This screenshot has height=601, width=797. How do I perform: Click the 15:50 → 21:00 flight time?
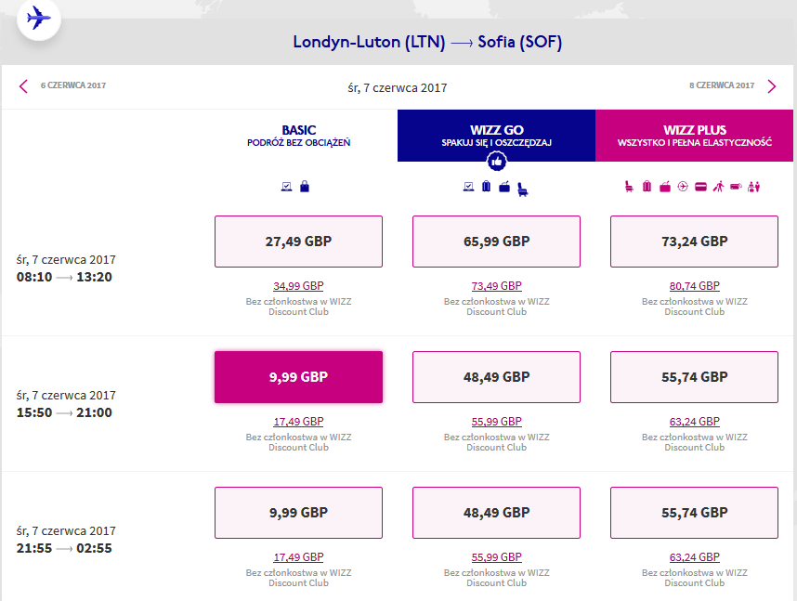[x=64, y=412]
